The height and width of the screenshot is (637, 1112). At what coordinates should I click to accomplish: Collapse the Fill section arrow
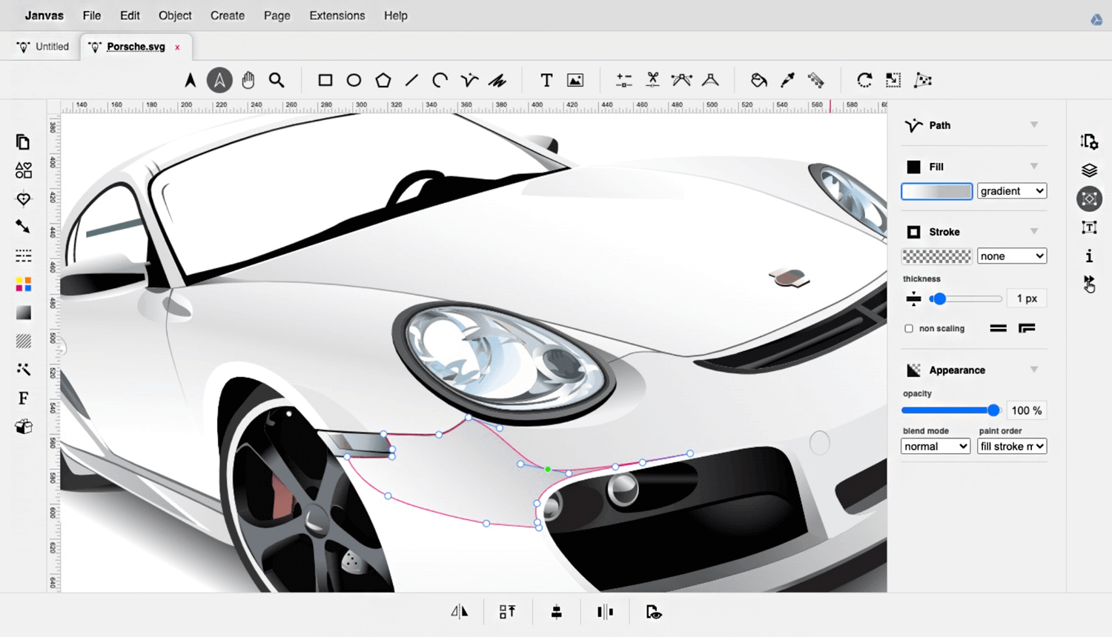[x=1034, y=166]
